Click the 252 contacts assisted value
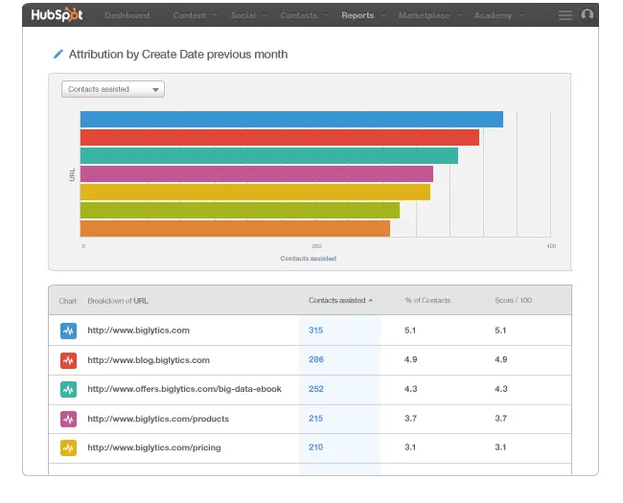Screen dimensions: 623x503 (x=316, y=389)
